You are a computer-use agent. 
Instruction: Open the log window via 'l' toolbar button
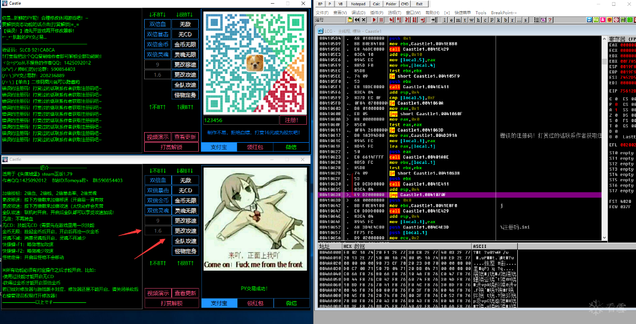pos(445,20)
